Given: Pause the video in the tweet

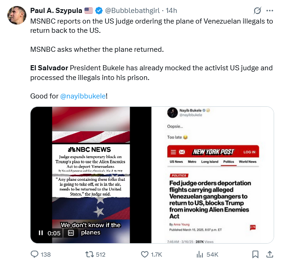Looking at the screenshot, I should [41, 233].
